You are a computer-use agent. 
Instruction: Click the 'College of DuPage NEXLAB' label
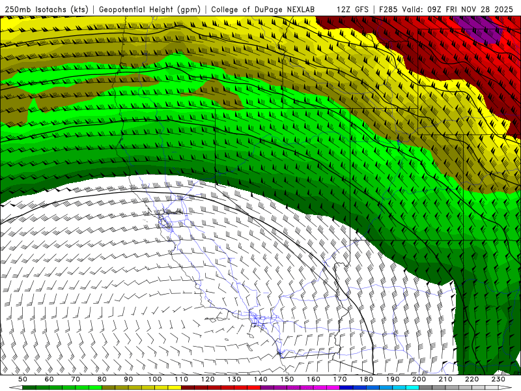click(263, 9)
